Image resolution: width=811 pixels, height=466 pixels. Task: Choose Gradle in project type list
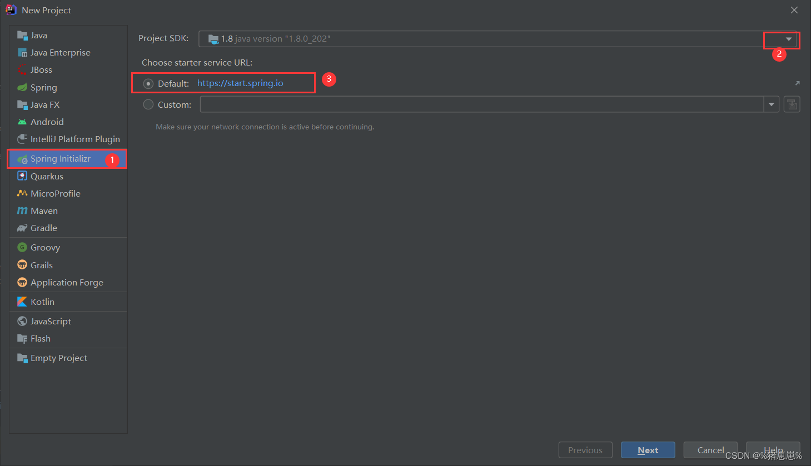pyautogui.click(x=68, y=228)
